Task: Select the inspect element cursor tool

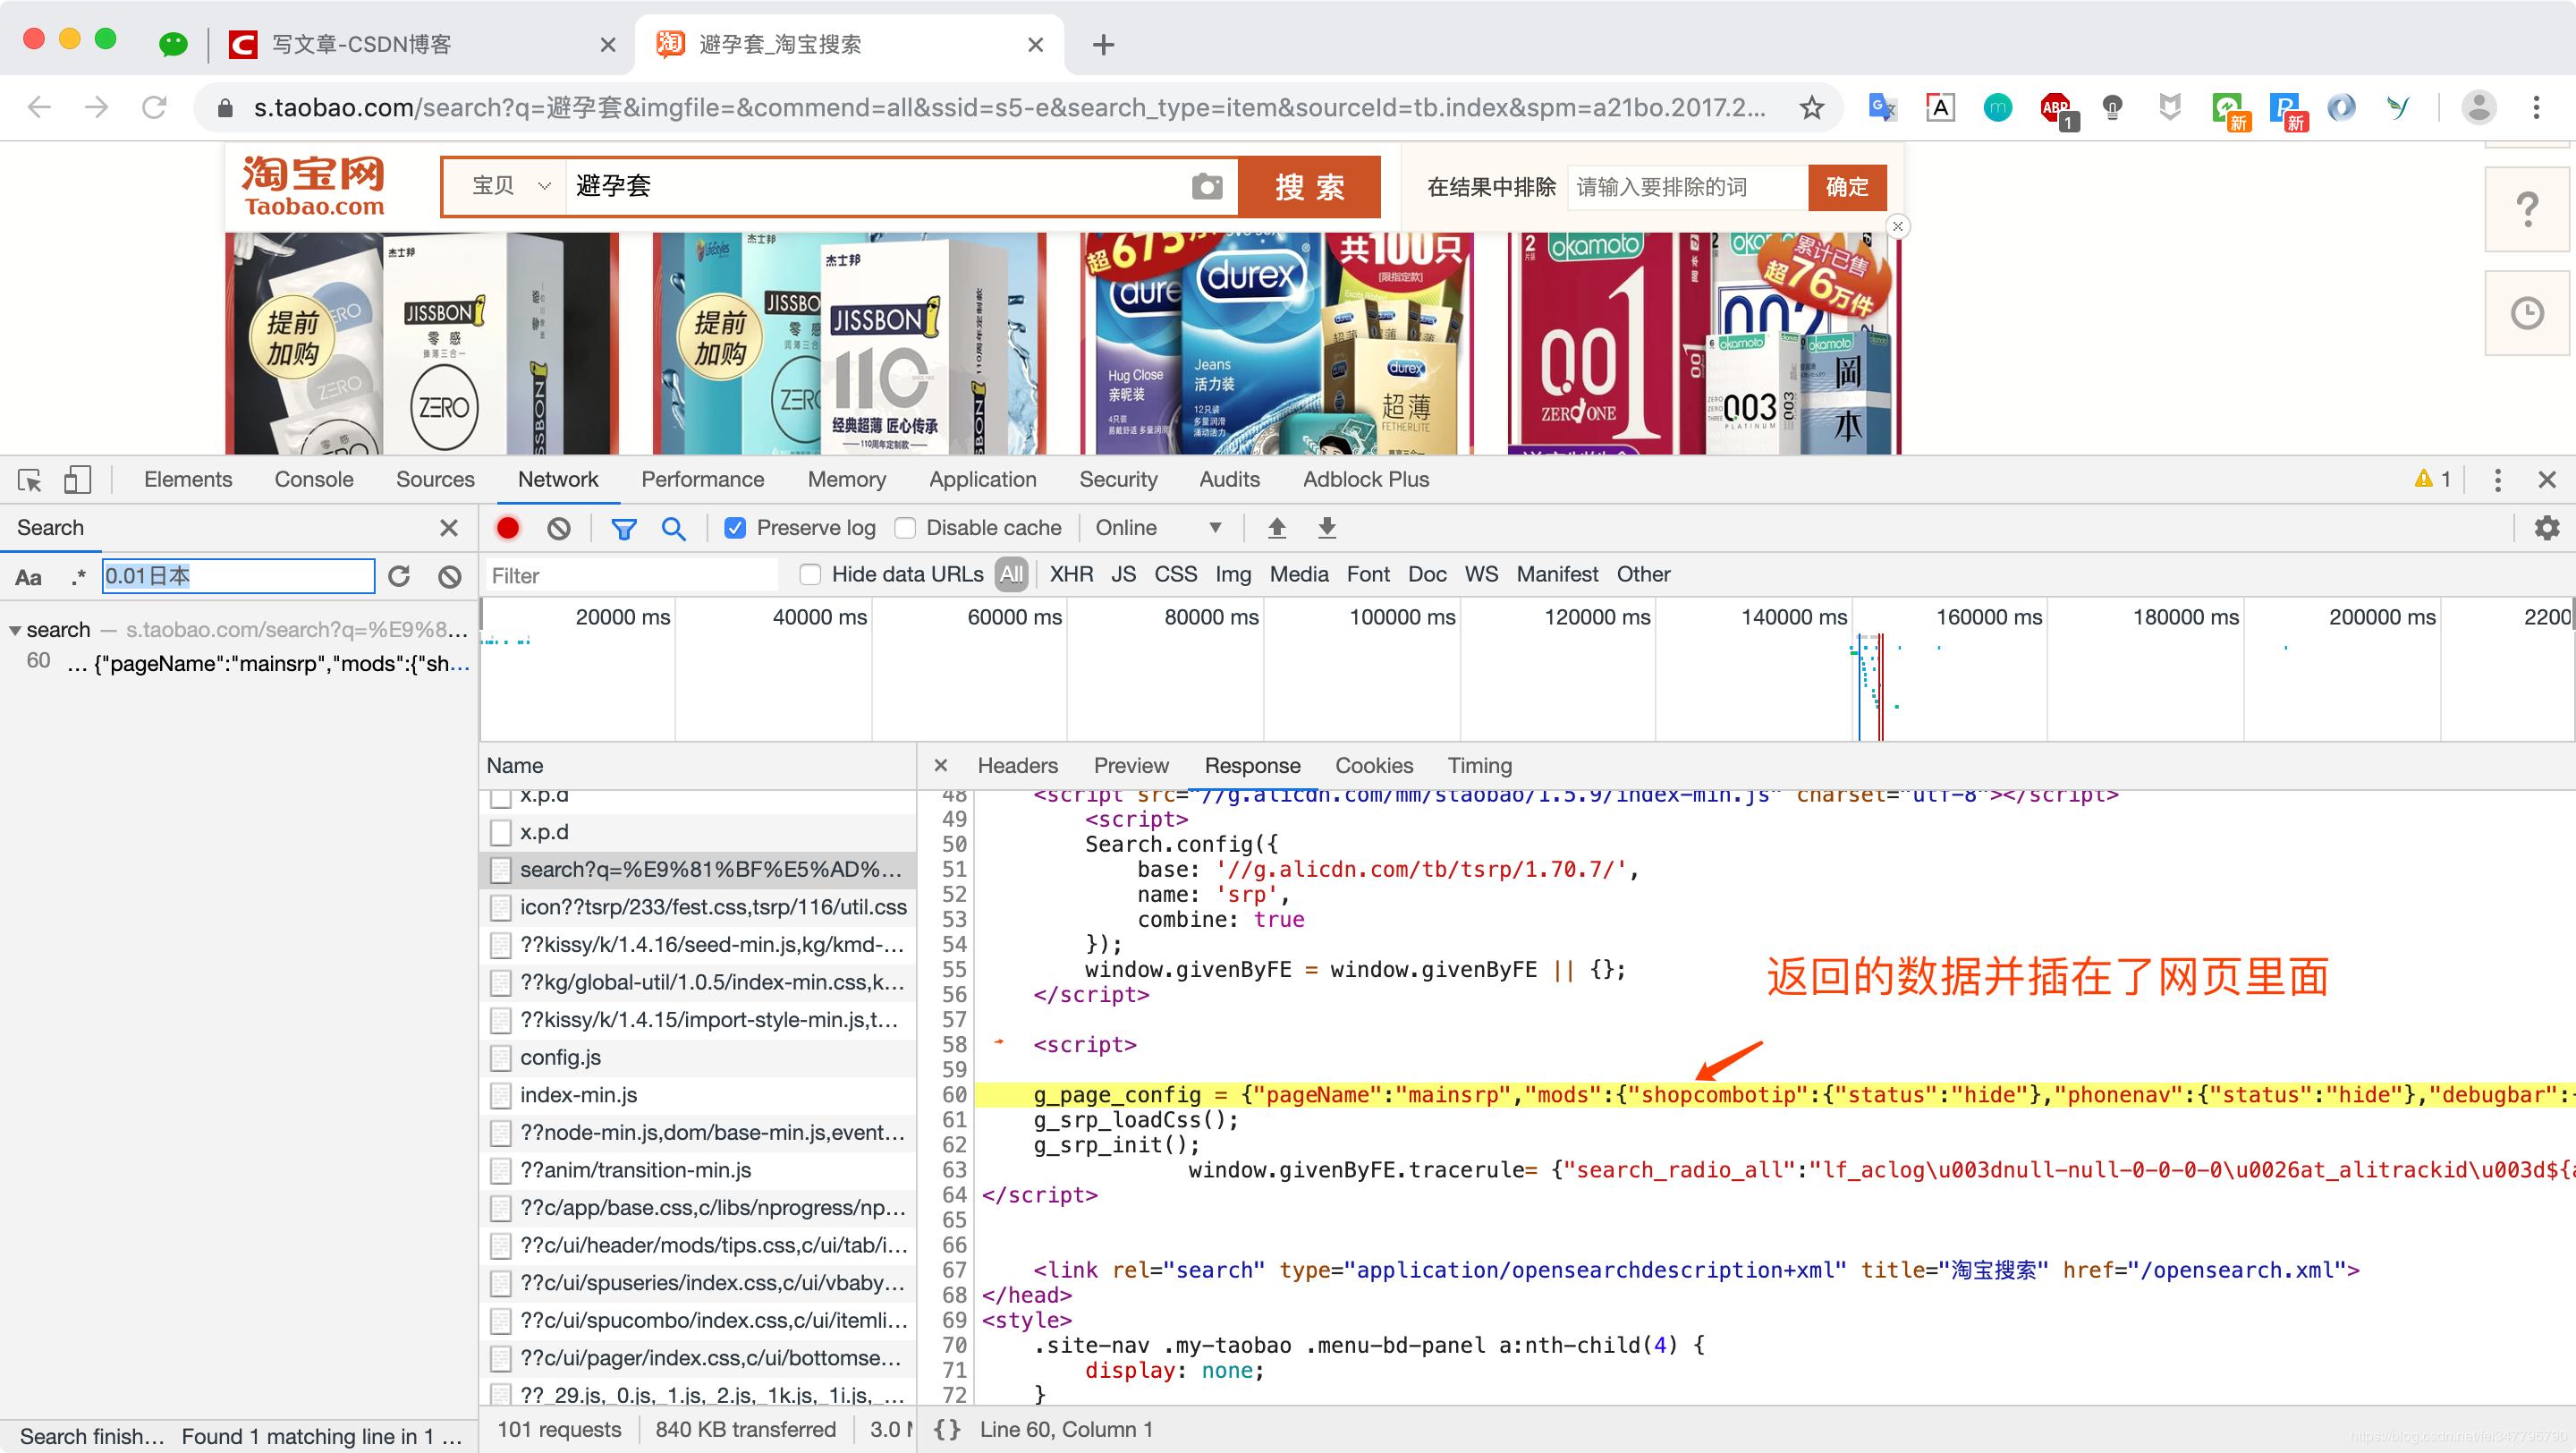Action: tap(30, 480)
